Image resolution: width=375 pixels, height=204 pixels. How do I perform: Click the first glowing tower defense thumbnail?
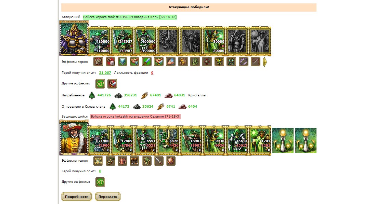[x=283, y=140]
